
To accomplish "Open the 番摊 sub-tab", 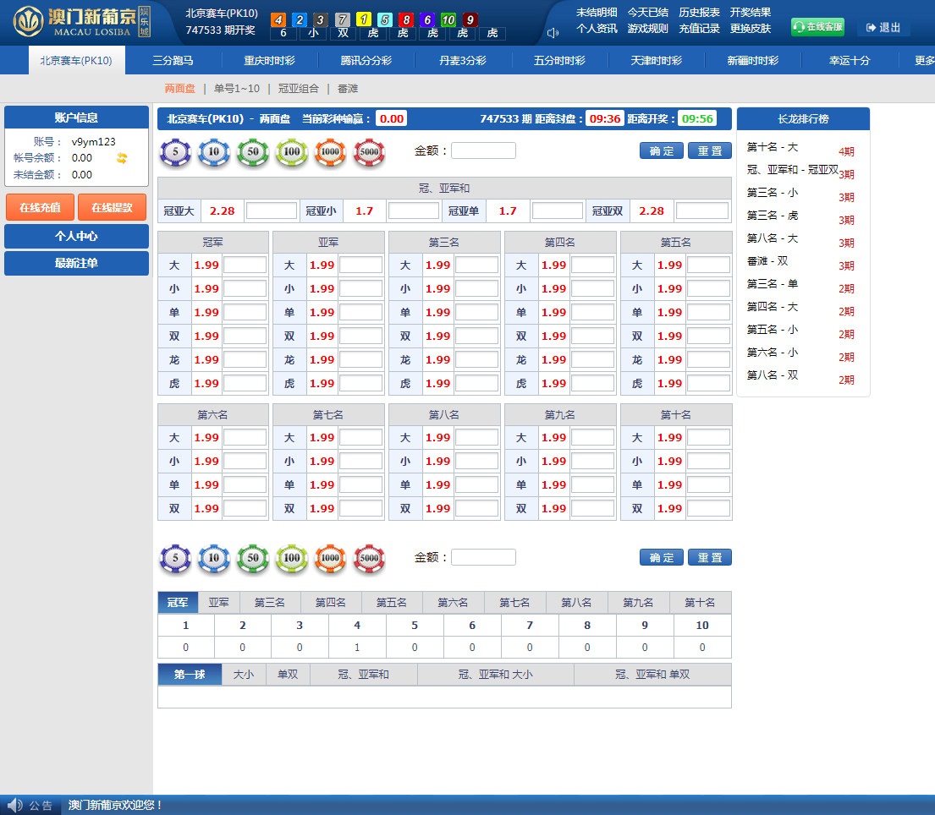I will coord(348,88).
